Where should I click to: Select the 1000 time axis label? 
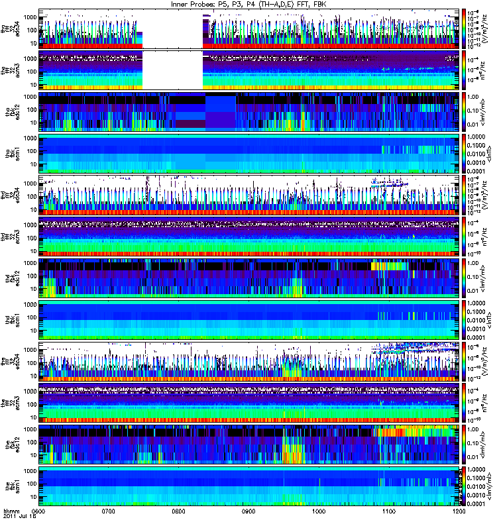pos(319,511)
